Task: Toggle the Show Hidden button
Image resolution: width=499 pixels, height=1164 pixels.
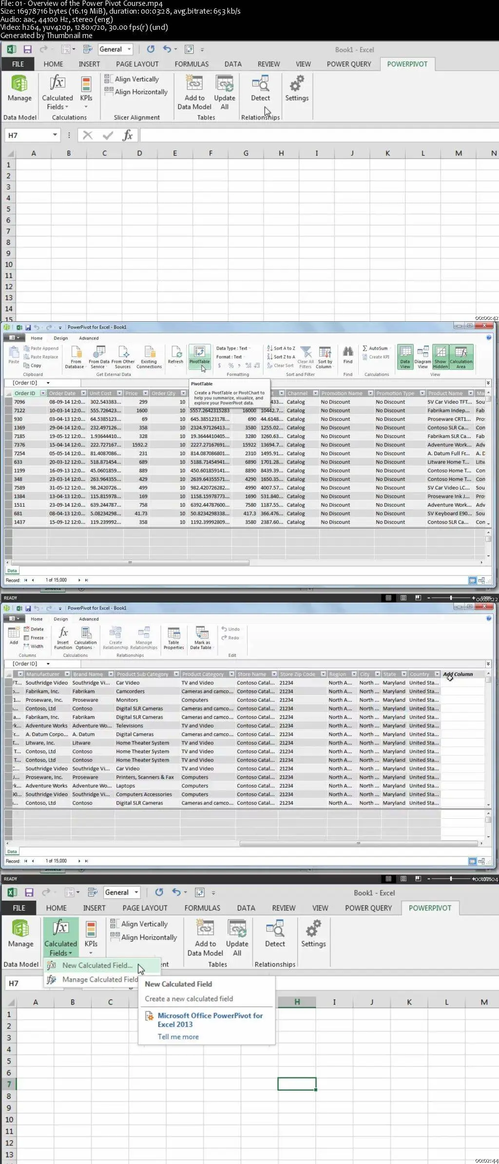Action: pos(440,357)
